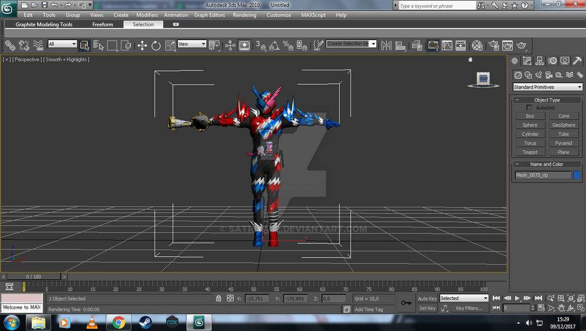The image size is (586, 331).
Task: Open the Rendering menu
Action: 244,15
